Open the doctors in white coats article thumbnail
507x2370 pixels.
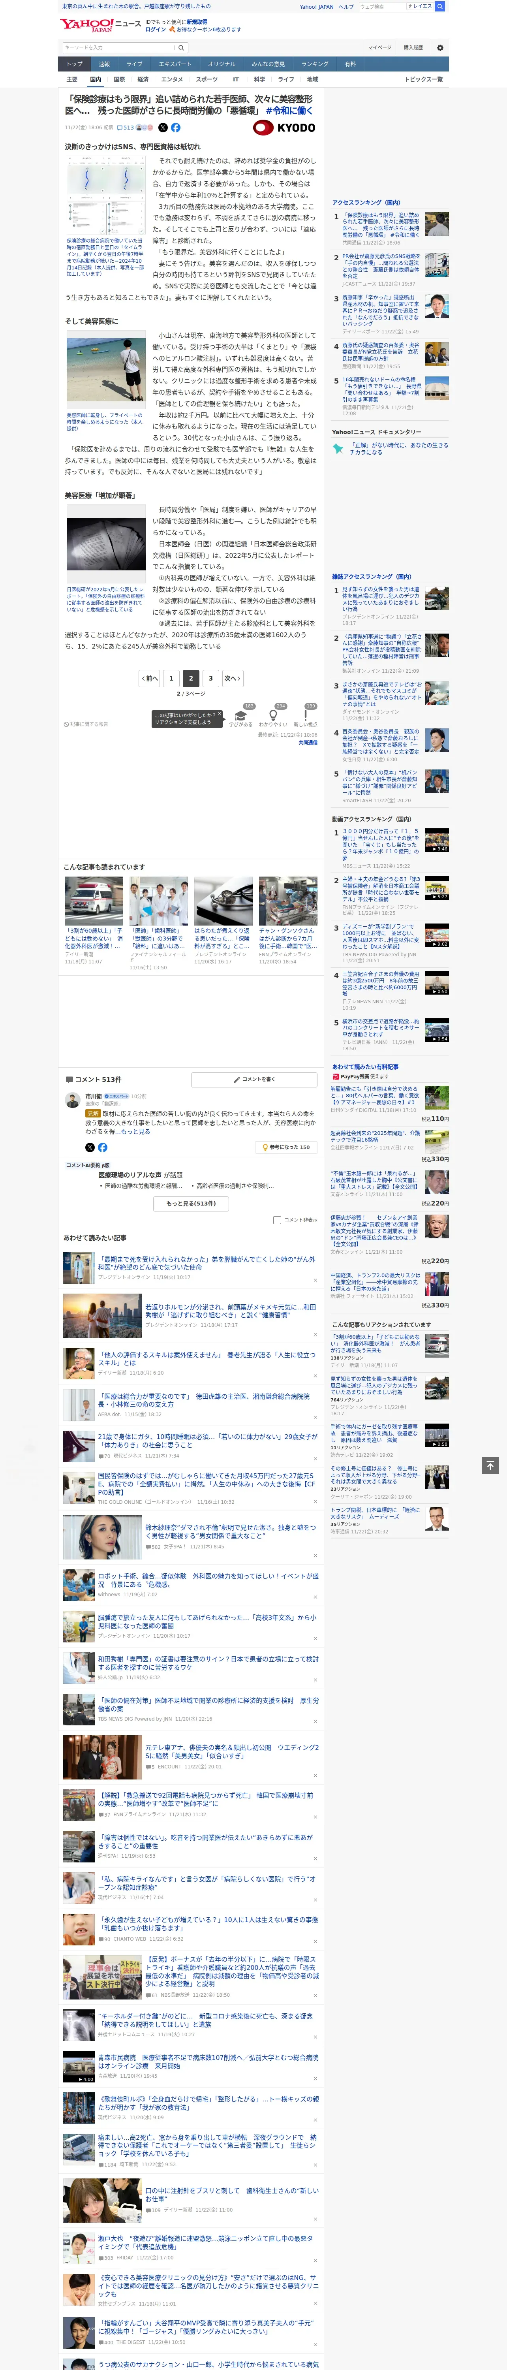point(158,901)
